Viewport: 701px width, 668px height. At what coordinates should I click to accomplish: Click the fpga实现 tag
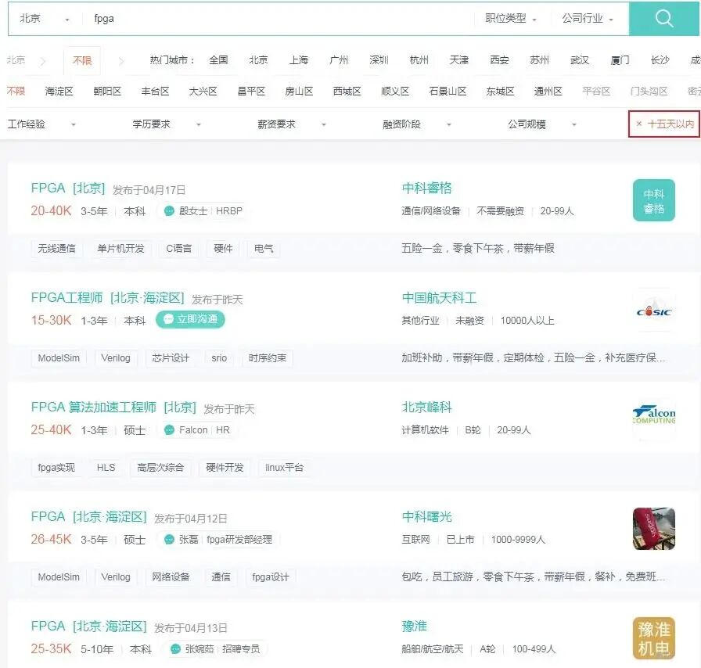coord(56,468)
